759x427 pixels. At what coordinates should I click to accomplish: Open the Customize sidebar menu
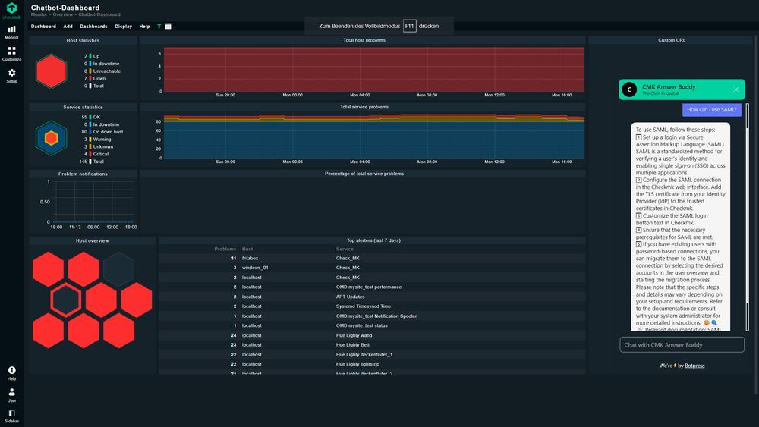pos(11,54)
